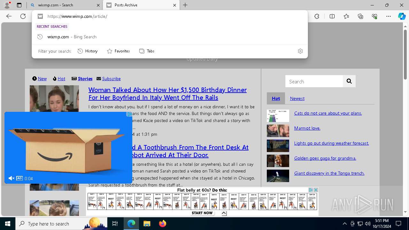This screenshot has height=230, width=409.
Task: Submit search with the magnifier button
Action: point(349,81)
